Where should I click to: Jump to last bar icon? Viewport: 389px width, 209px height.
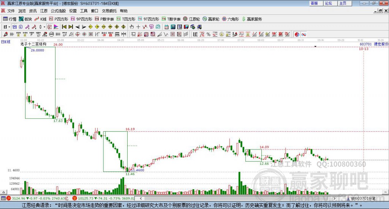[x=71, y=27]
